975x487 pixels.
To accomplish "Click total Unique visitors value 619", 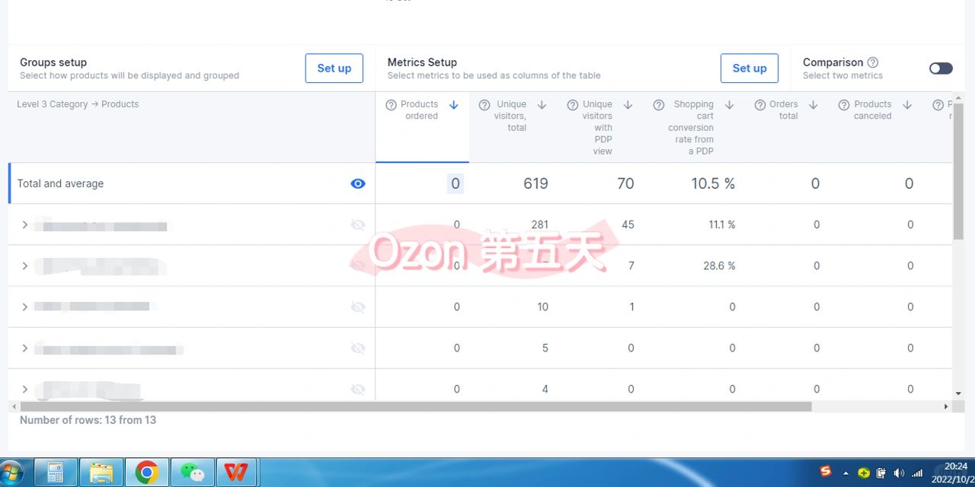I will tap(535, 183).
